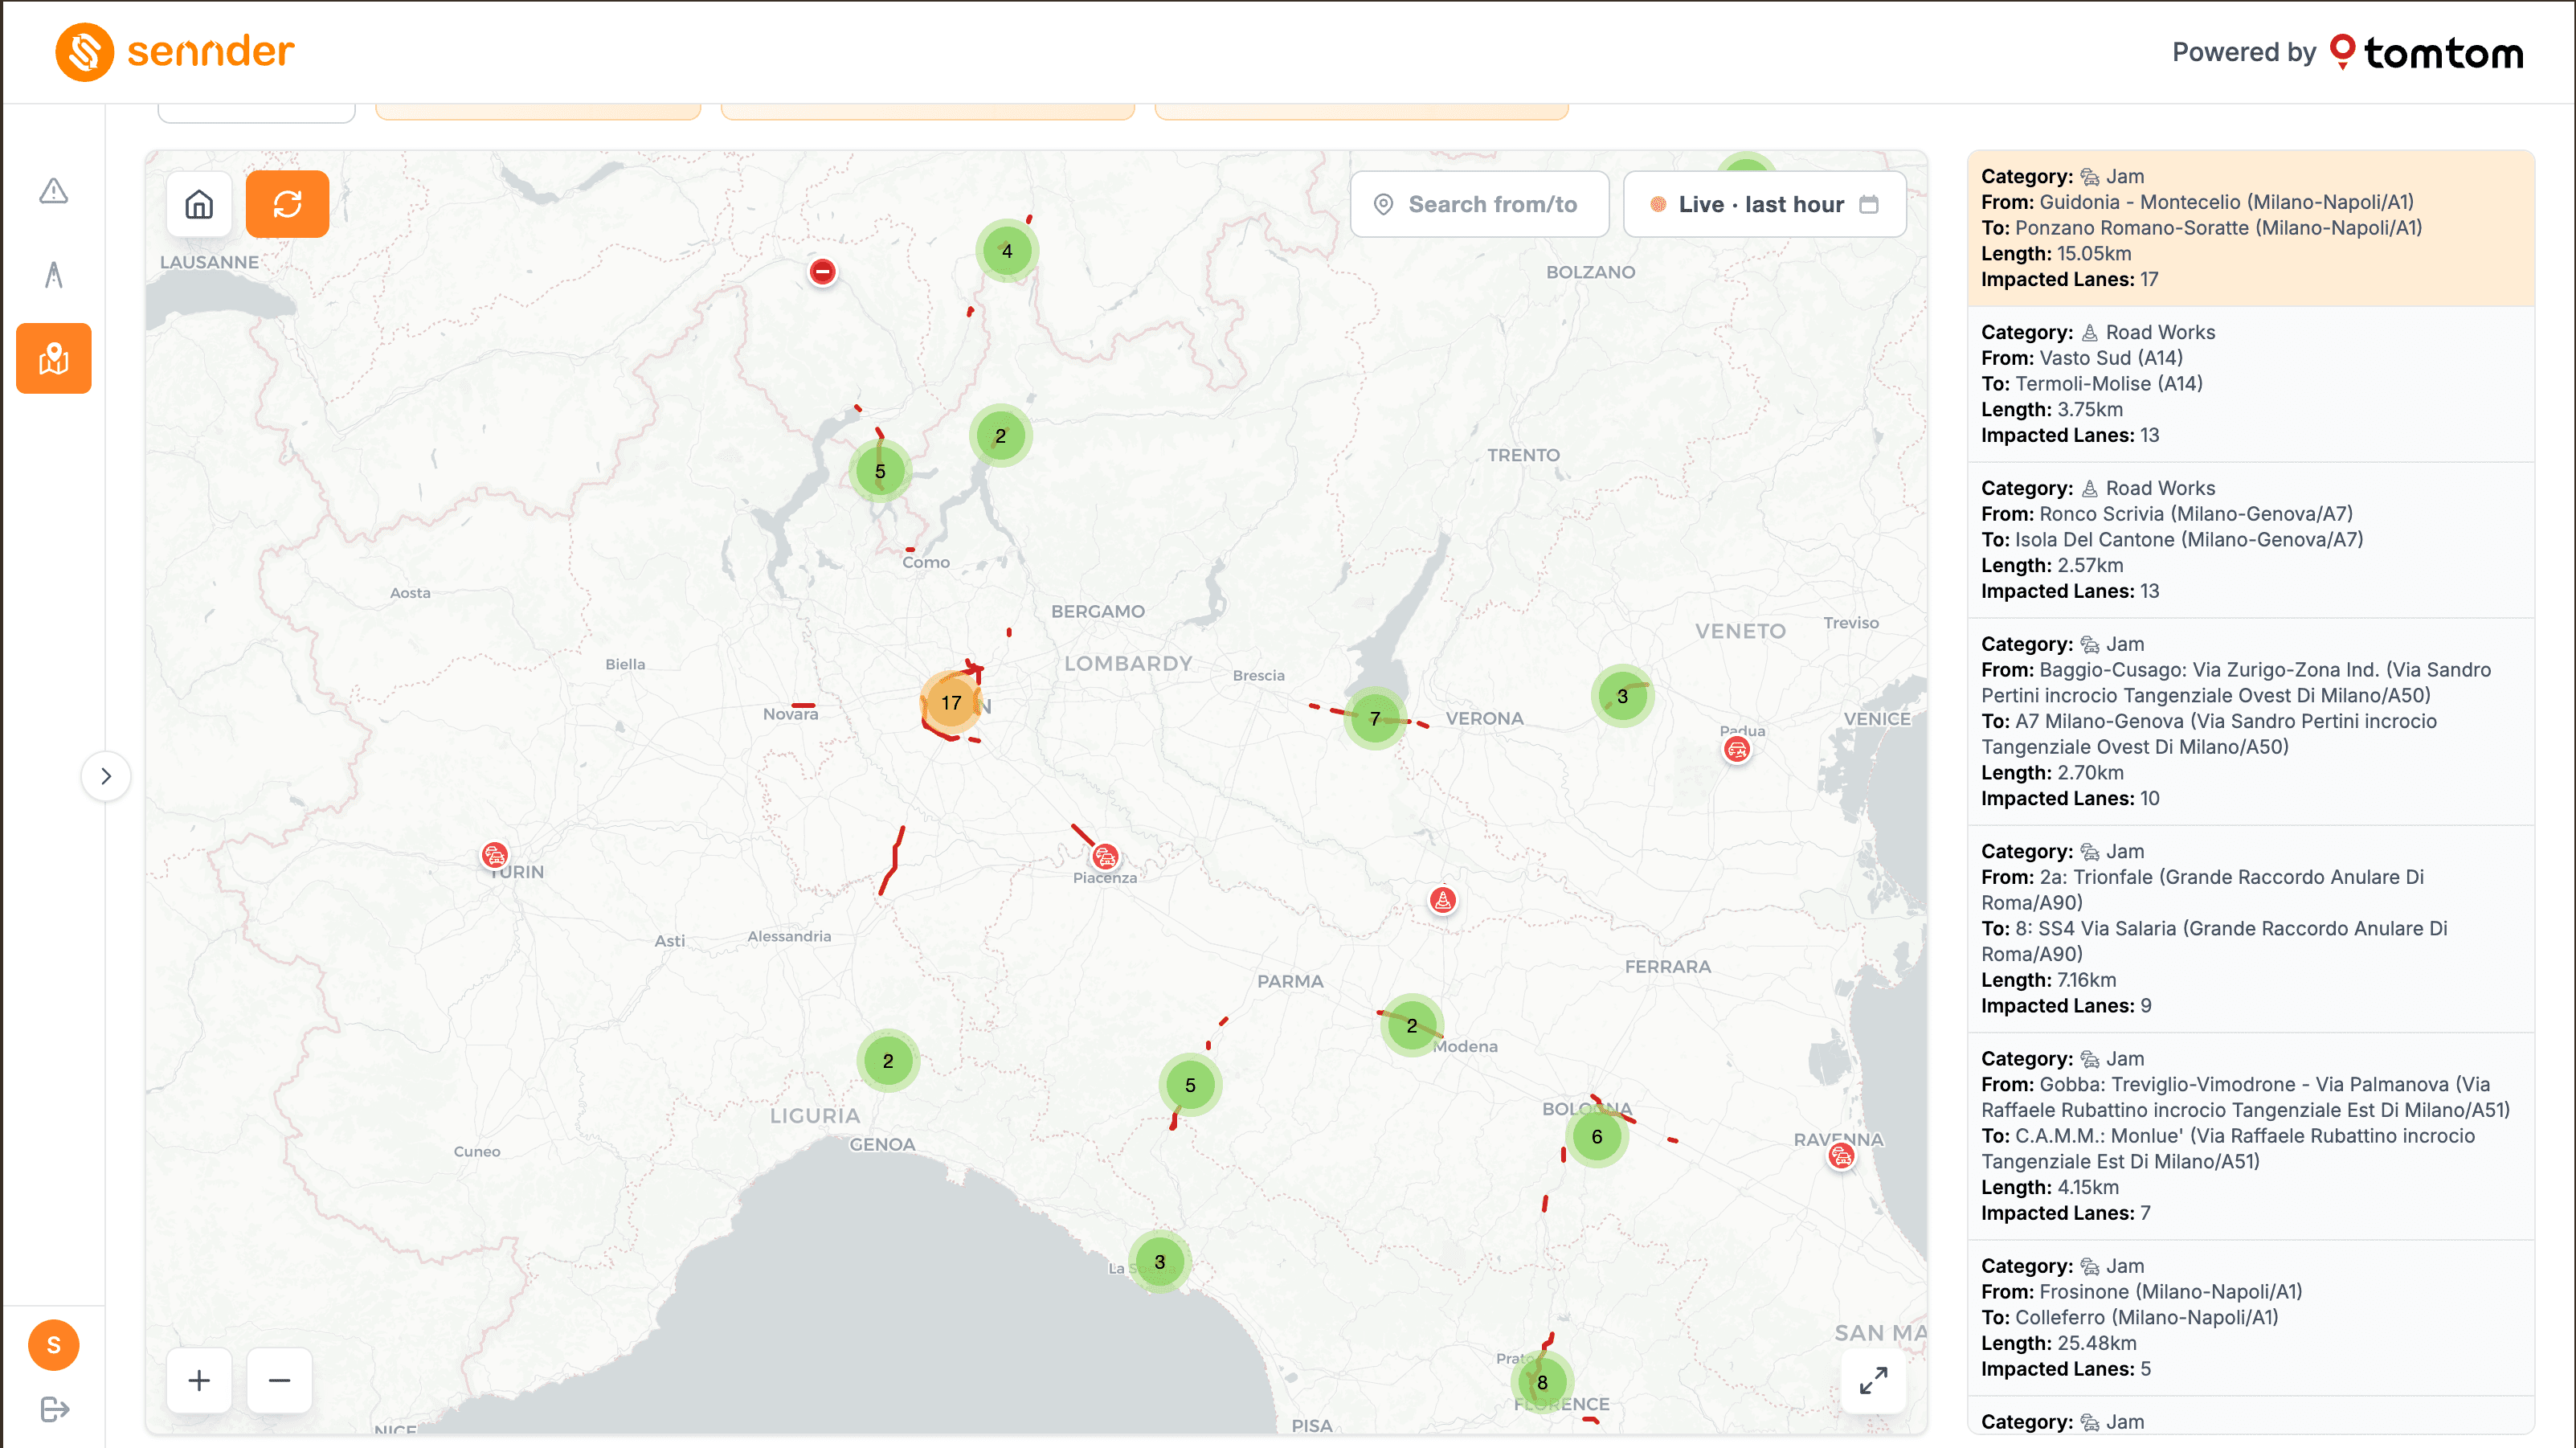
Task: Zoom in with the plus button
Action: click(x=199, y=1380)
